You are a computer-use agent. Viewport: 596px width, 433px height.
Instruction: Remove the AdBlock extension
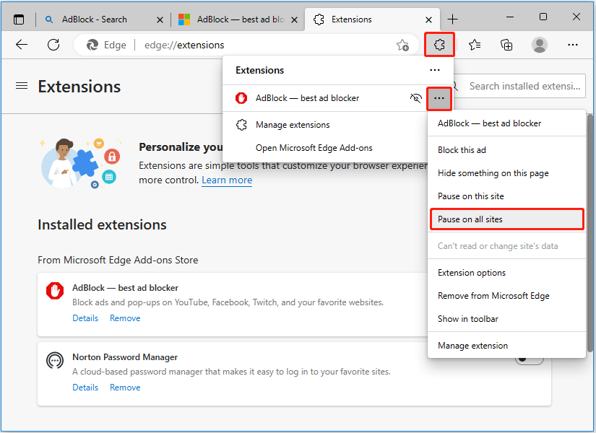pyautogui.click(x=124, y=318)
